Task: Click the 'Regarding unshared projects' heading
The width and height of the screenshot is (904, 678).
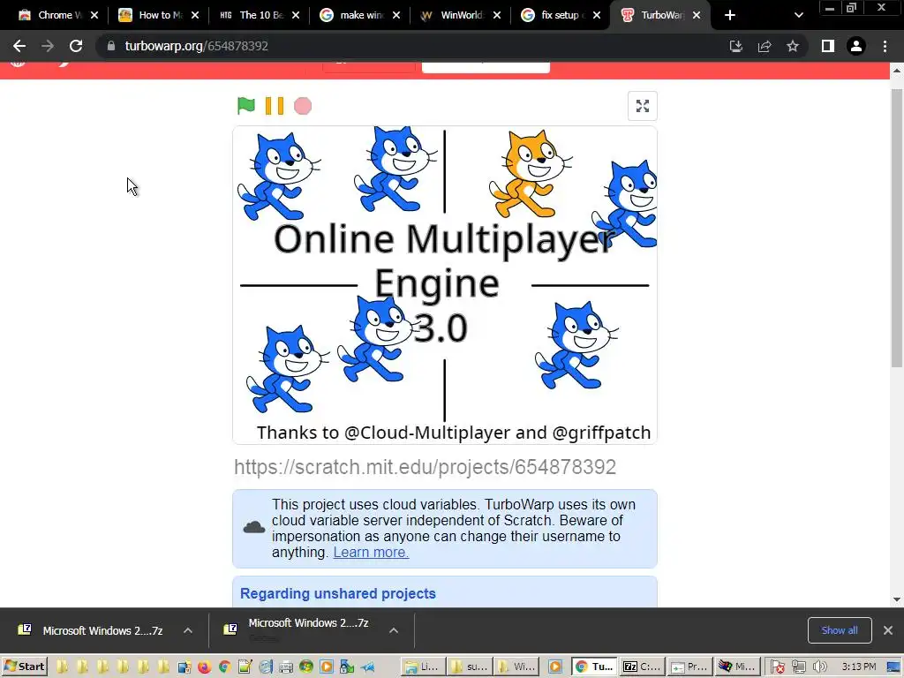Action: [x=338, y=593]
